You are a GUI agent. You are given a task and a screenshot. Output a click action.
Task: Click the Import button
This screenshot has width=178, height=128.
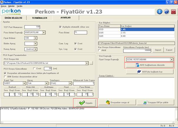[158, 50]
